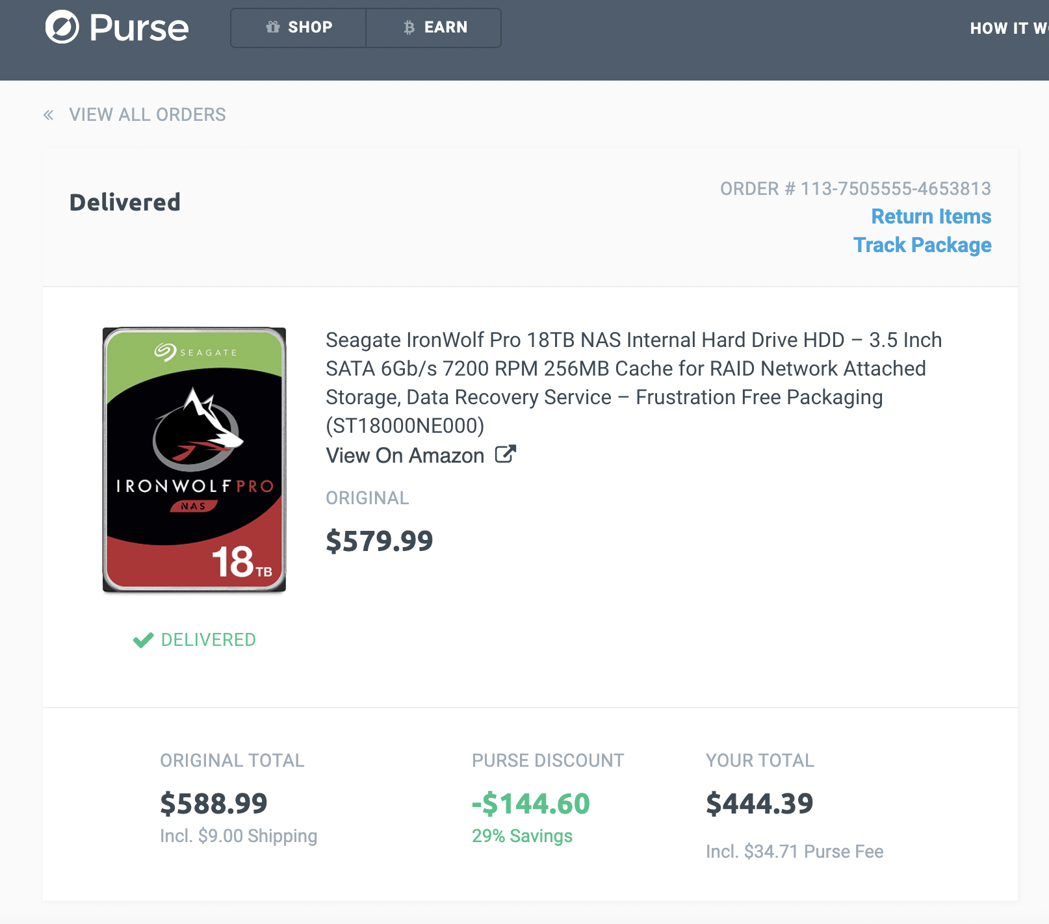Switch to the EARN tab

coord(434,27)
